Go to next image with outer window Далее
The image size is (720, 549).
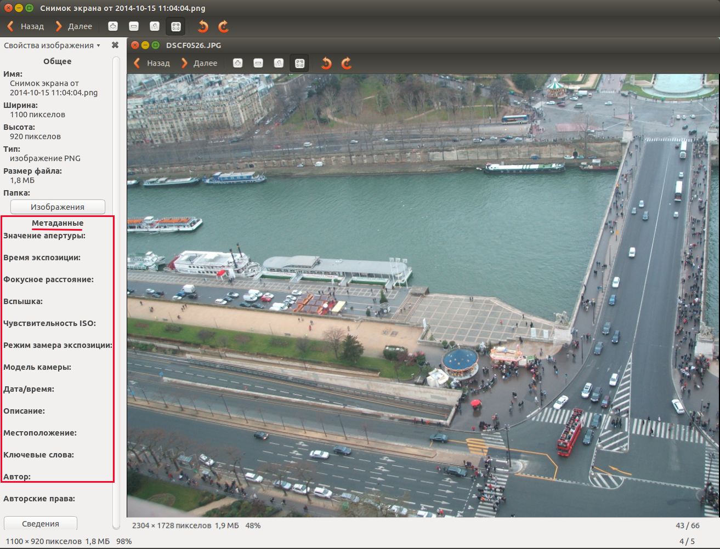(x=73, y=26)
